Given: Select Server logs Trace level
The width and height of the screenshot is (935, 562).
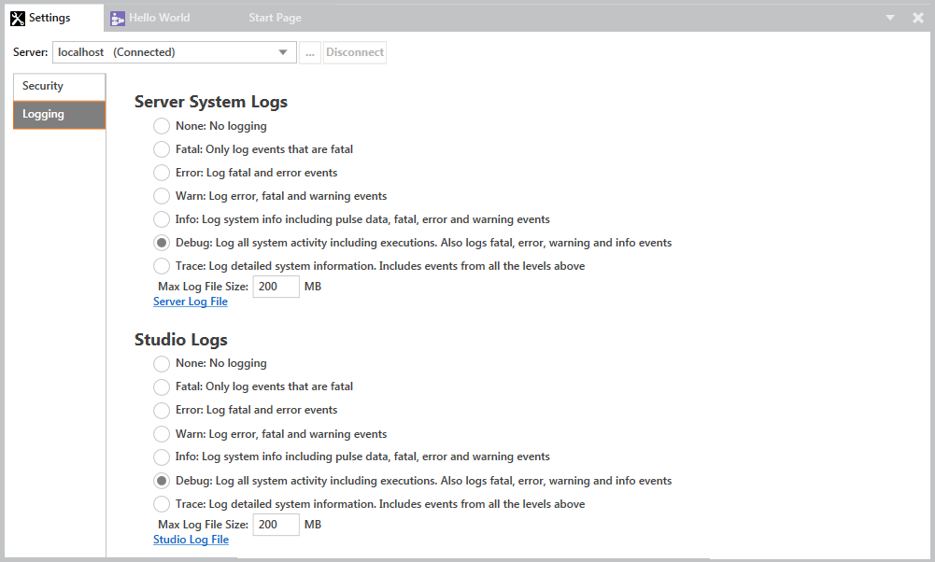Looking at the screenshot, I should 162,266.
